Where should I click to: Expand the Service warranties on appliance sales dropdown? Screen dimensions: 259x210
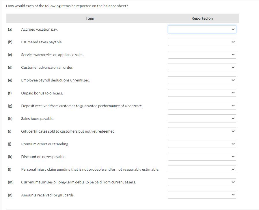coord(202,55)
